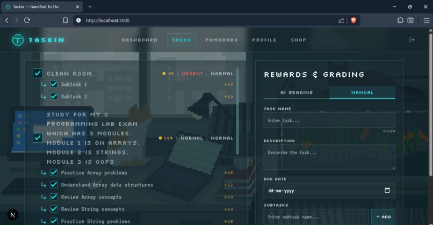Click the sidebar panel icon in the browser toolbar

[x=410, y=20]
